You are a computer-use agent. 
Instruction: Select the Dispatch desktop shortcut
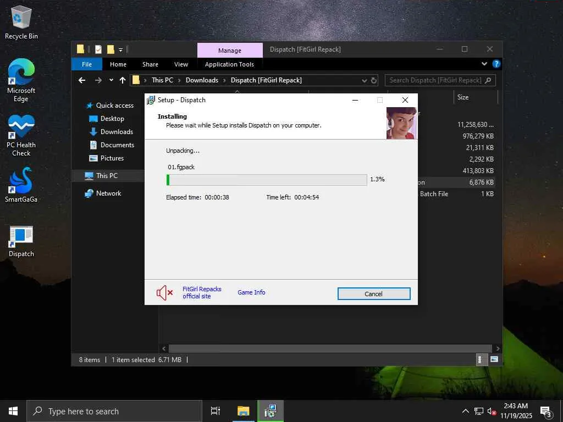coord(21,242)
